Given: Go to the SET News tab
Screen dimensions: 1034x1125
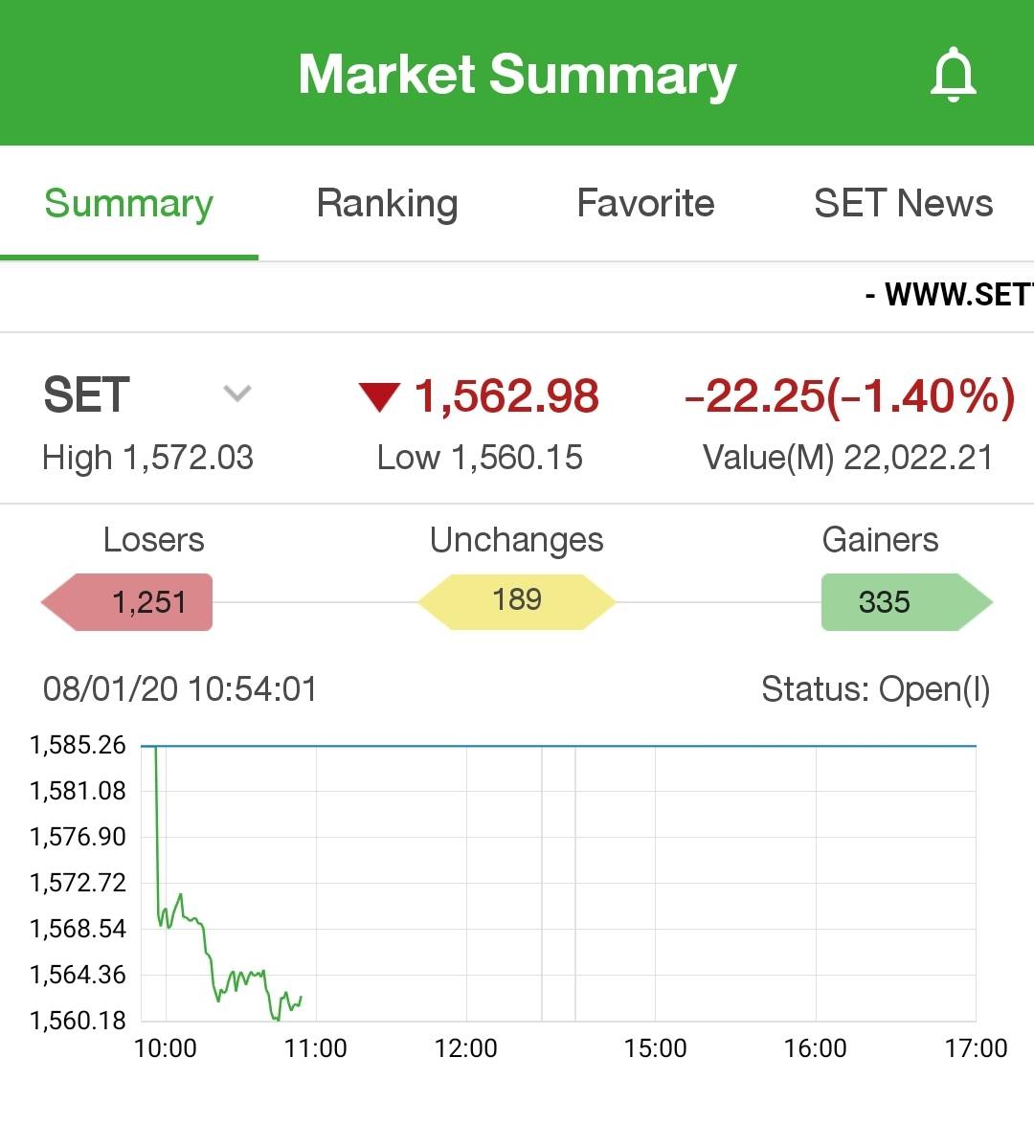Looking at the screenshot, I should [903, 204].
